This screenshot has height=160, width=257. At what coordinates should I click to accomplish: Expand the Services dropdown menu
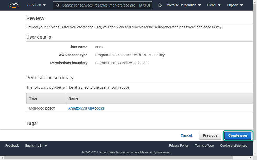[37, 5]
